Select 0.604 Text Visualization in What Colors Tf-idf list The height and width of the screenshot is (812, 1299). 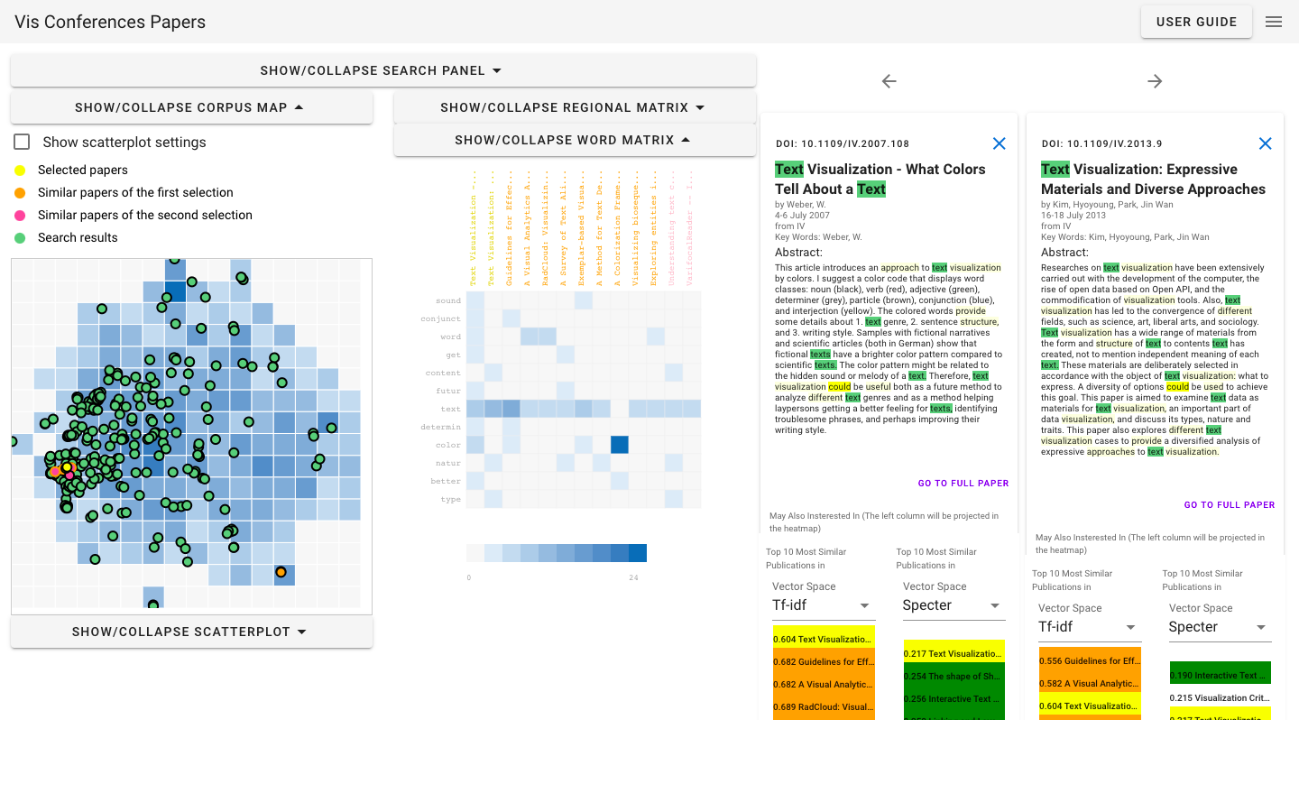824,637
